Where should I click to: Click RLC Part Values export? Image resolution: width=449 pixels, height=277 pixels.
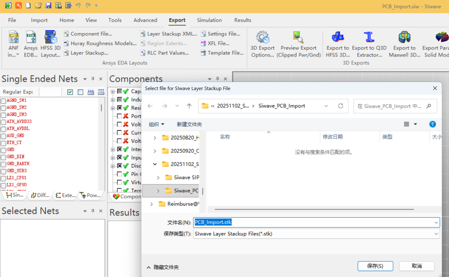pos(164,53)
